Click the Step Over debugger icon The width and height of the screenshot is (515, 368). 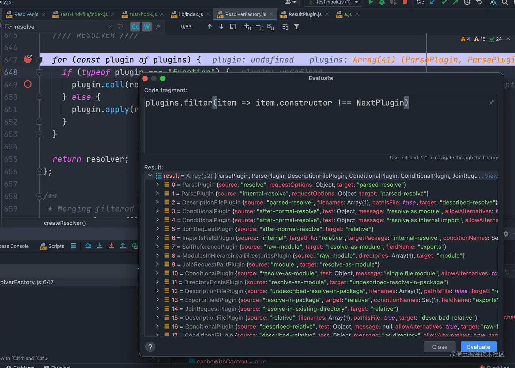[88, 246]
